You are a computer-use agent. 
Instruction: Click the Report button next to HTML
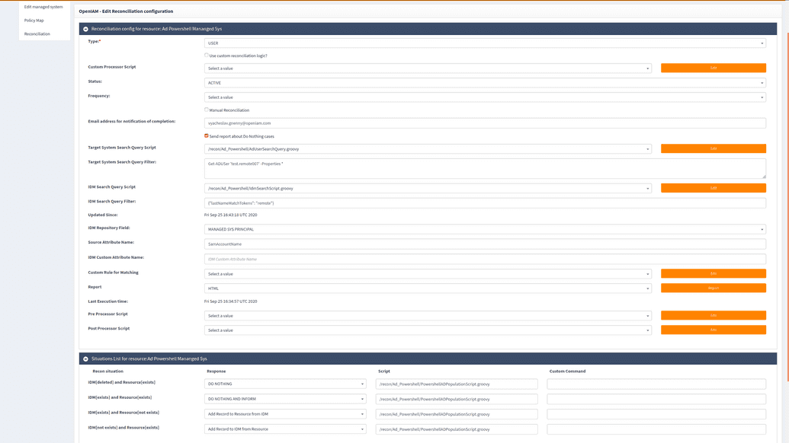[x=713, y=288]
